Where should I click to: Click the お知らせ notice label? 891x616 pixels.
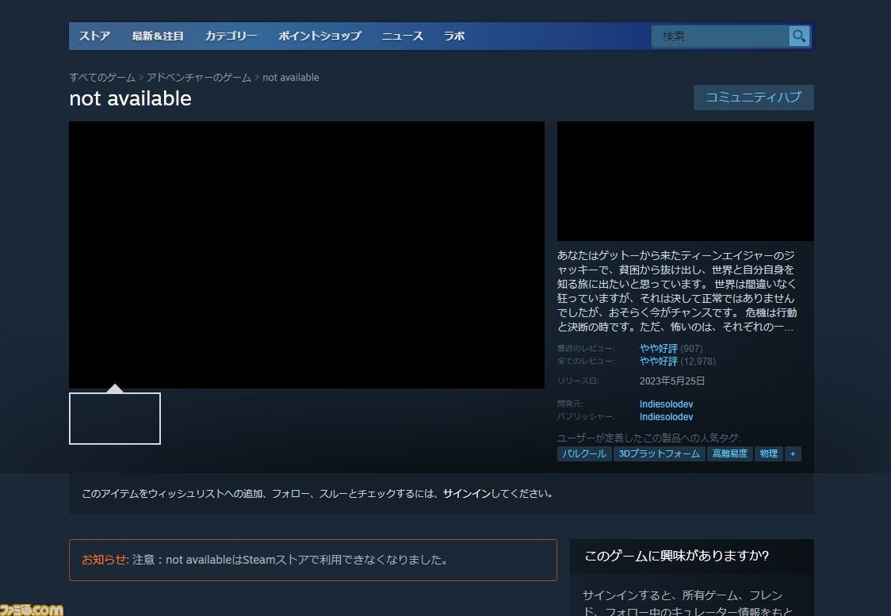point(105,560)
